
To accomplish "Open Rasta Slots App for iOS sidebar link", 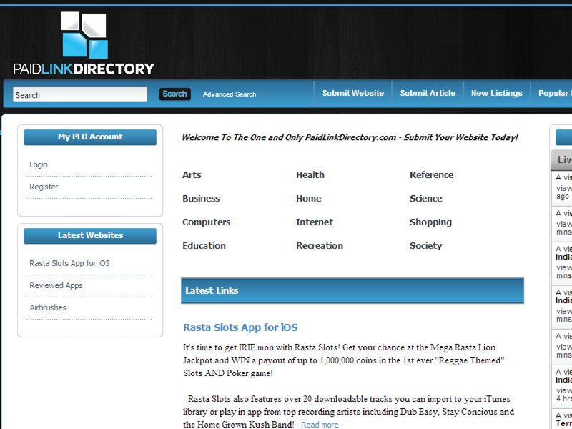I will (x=69, y=263).
